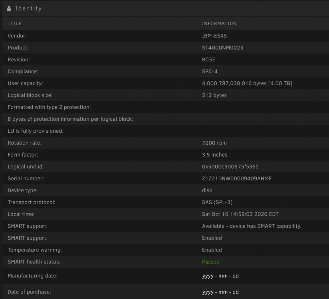Click the 'Temperature warning:' label
This screenshot has height=299, width=329.
pyautogui.click(x=35, y=250)
